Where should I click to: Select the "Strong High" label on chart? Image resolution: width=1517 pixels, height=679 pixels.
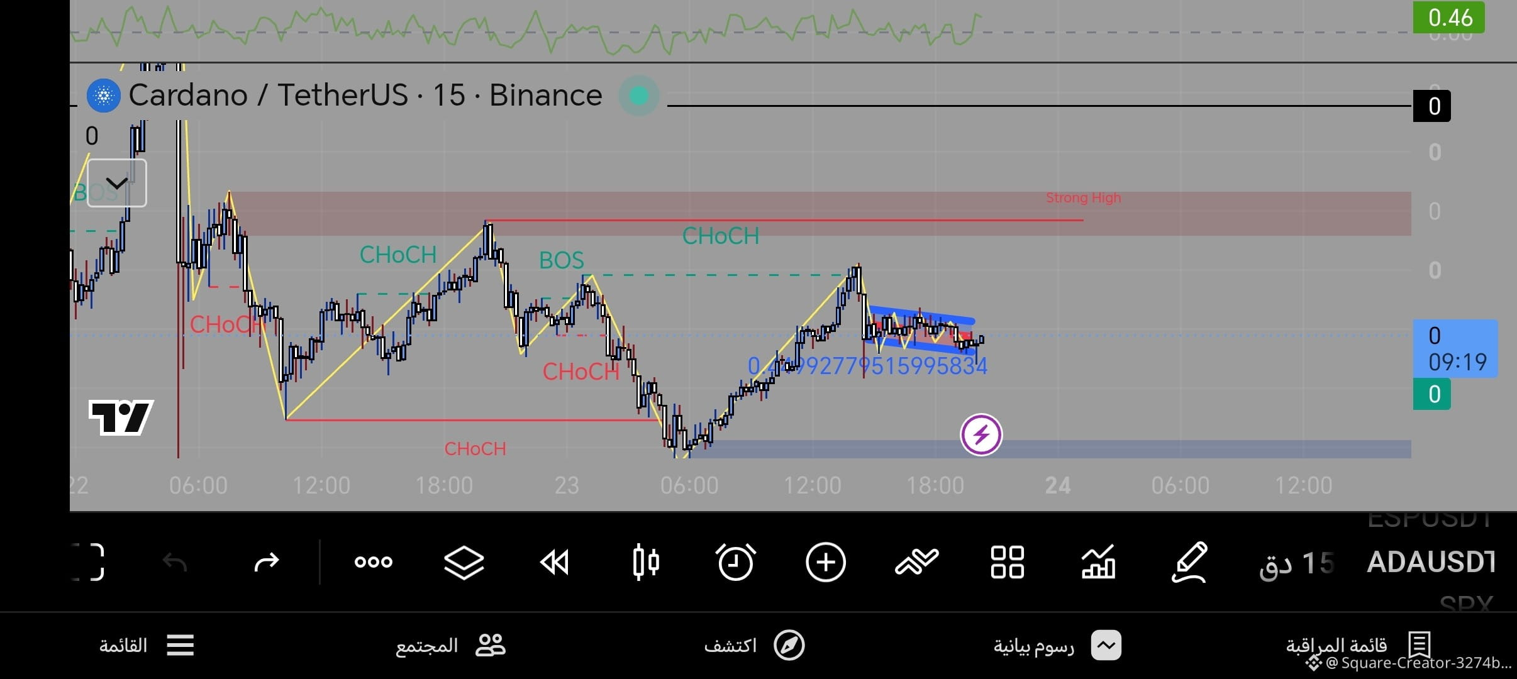point(1083,198)
